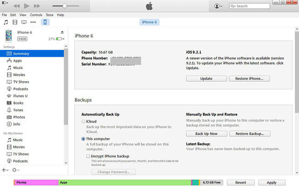Screen dimensions: 299x190
Task: Open the Music library icon in toolbar
Action: 6,22
